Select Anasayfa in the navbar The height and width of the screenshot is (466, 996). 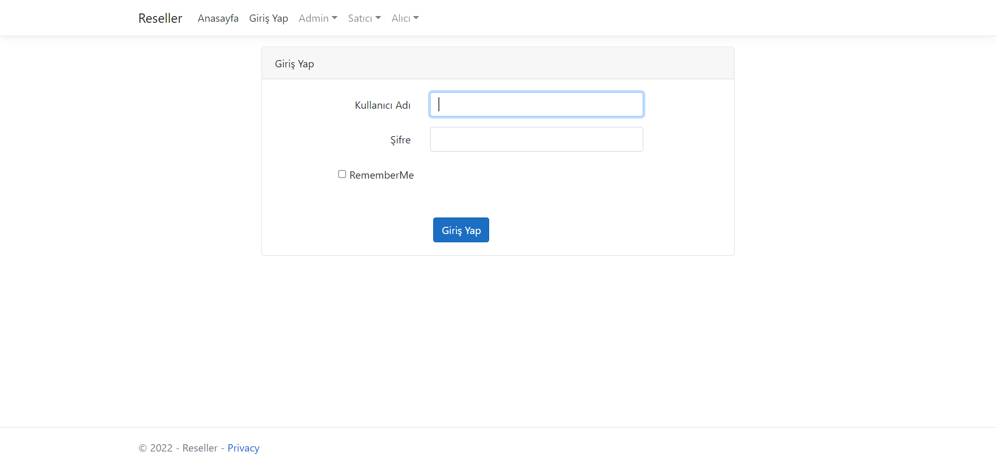[218, 18]
